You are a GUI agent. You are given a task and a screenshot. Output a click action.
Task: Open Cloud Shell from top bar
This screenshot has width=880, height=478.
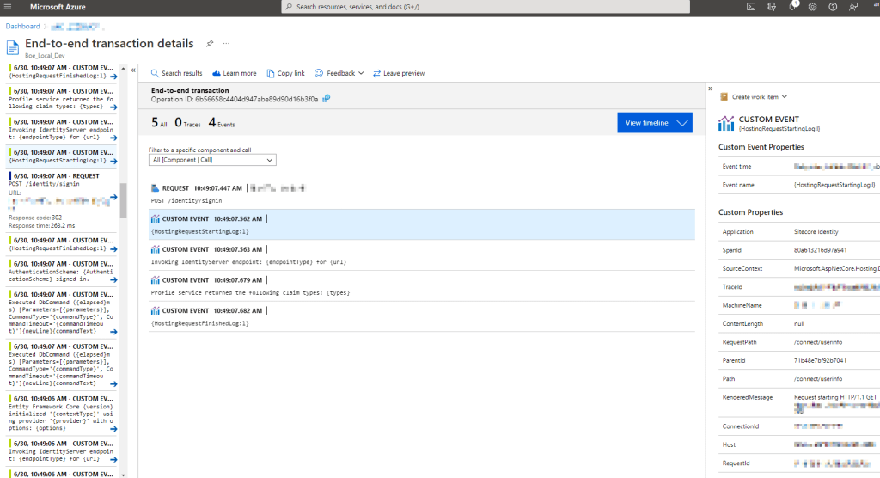pyautogui.click(x=750, y=7)
